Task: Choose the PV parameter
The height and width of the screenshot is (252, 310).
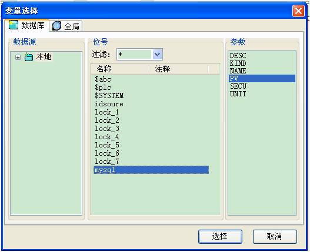Action: tap(262, 78)
